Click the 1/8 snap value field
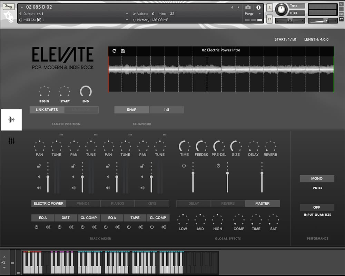The width and height of the screenshot is (345, 276). coord(167,110)
